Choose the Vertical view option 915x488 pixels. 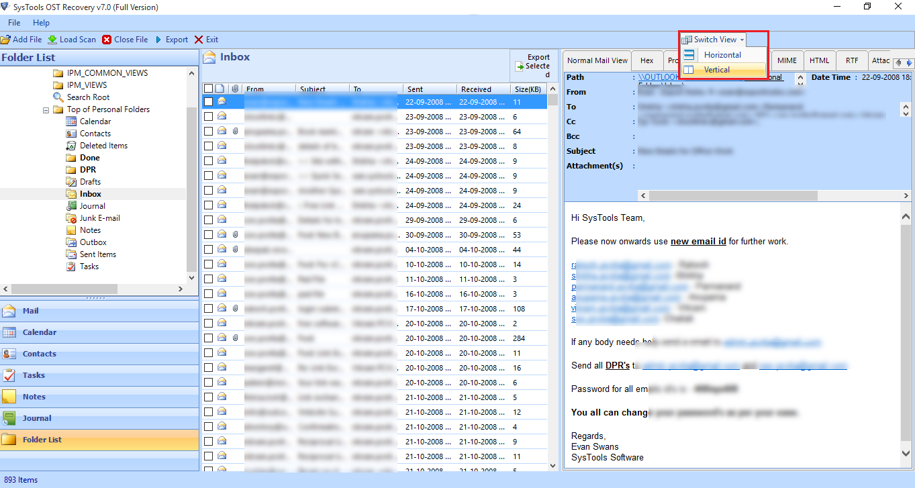[x=722, y=70]
